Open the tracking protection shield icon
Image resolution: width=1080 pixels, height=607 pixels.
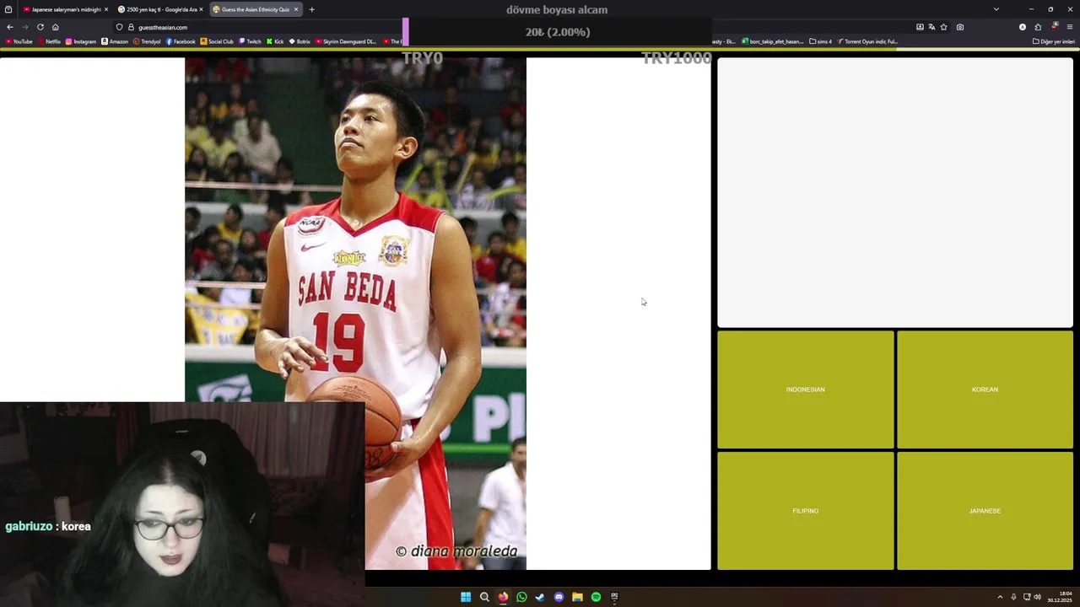click(x=120, y=27)
